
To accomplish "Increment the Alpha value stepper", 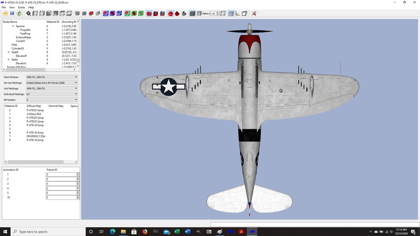I will click(218, 12).
